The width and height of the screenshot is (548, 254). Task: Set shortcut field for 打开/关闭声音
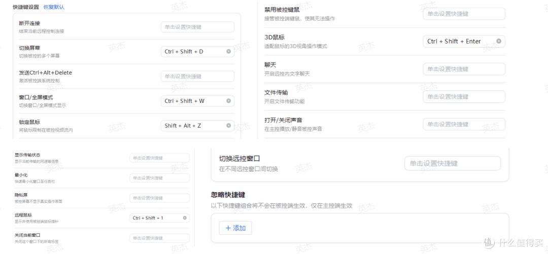pyautogui.click(x=464, y=124)
